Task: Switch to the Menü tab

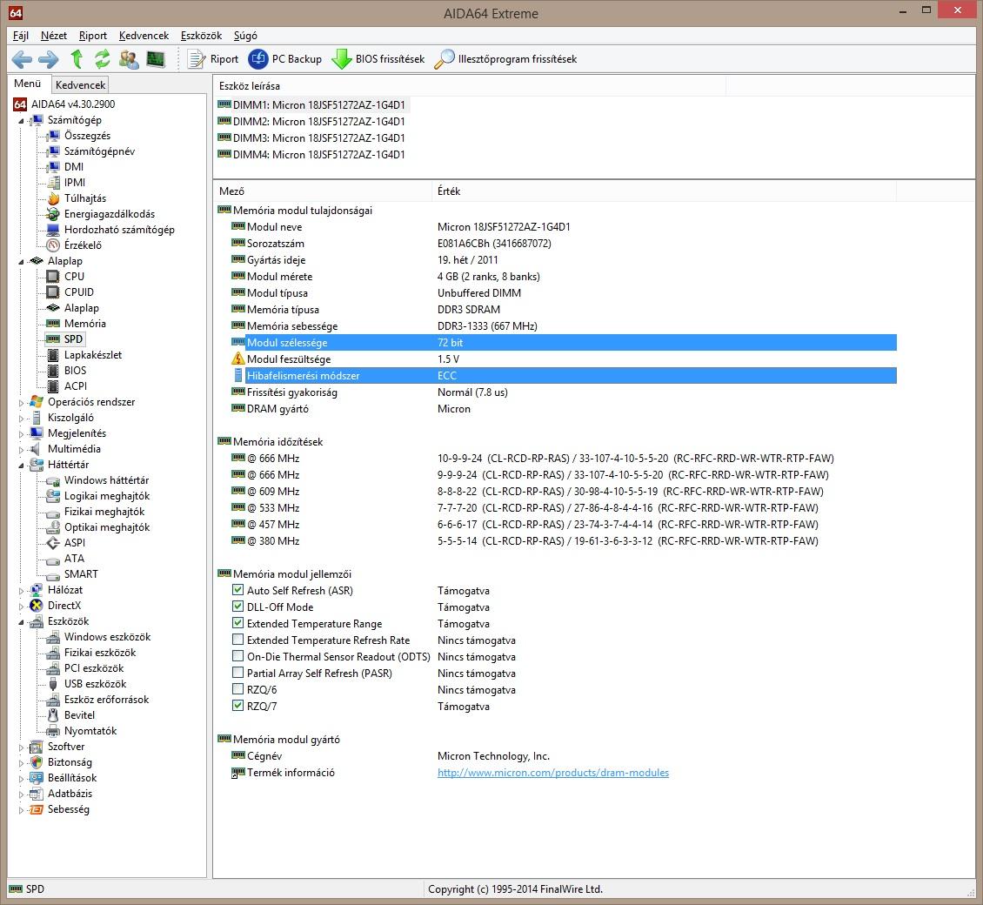Action: (x=28, y=84)
